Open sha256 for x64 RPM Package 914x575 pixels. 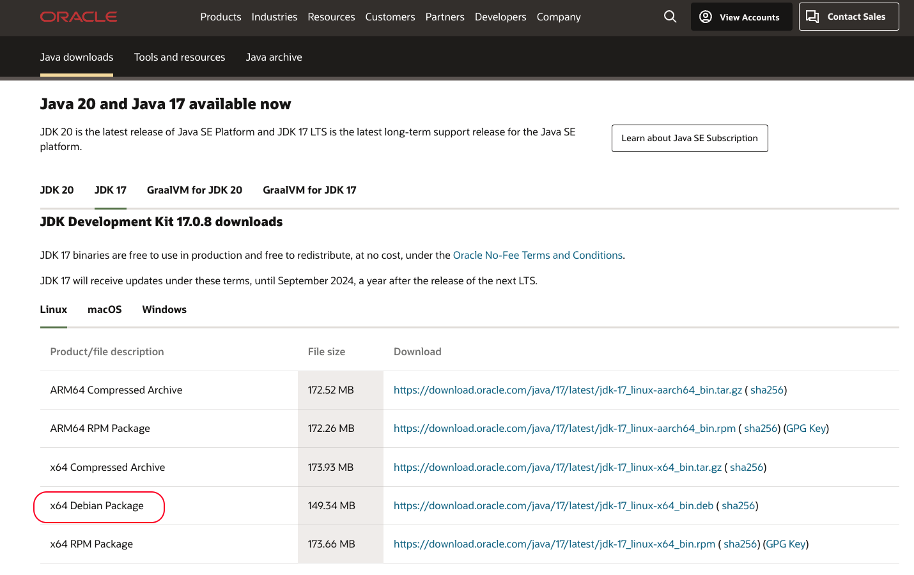coord(740,544)
